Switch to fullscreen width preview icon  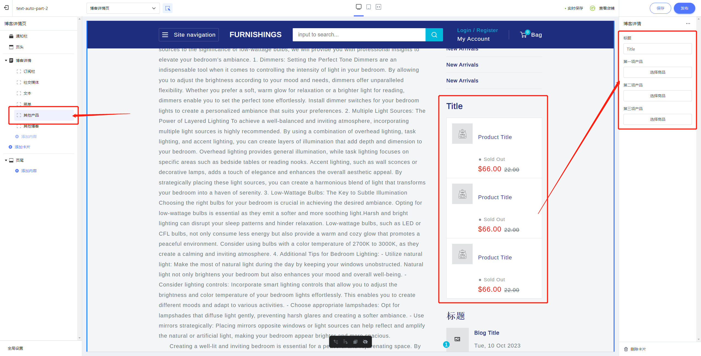click(378, 7)
